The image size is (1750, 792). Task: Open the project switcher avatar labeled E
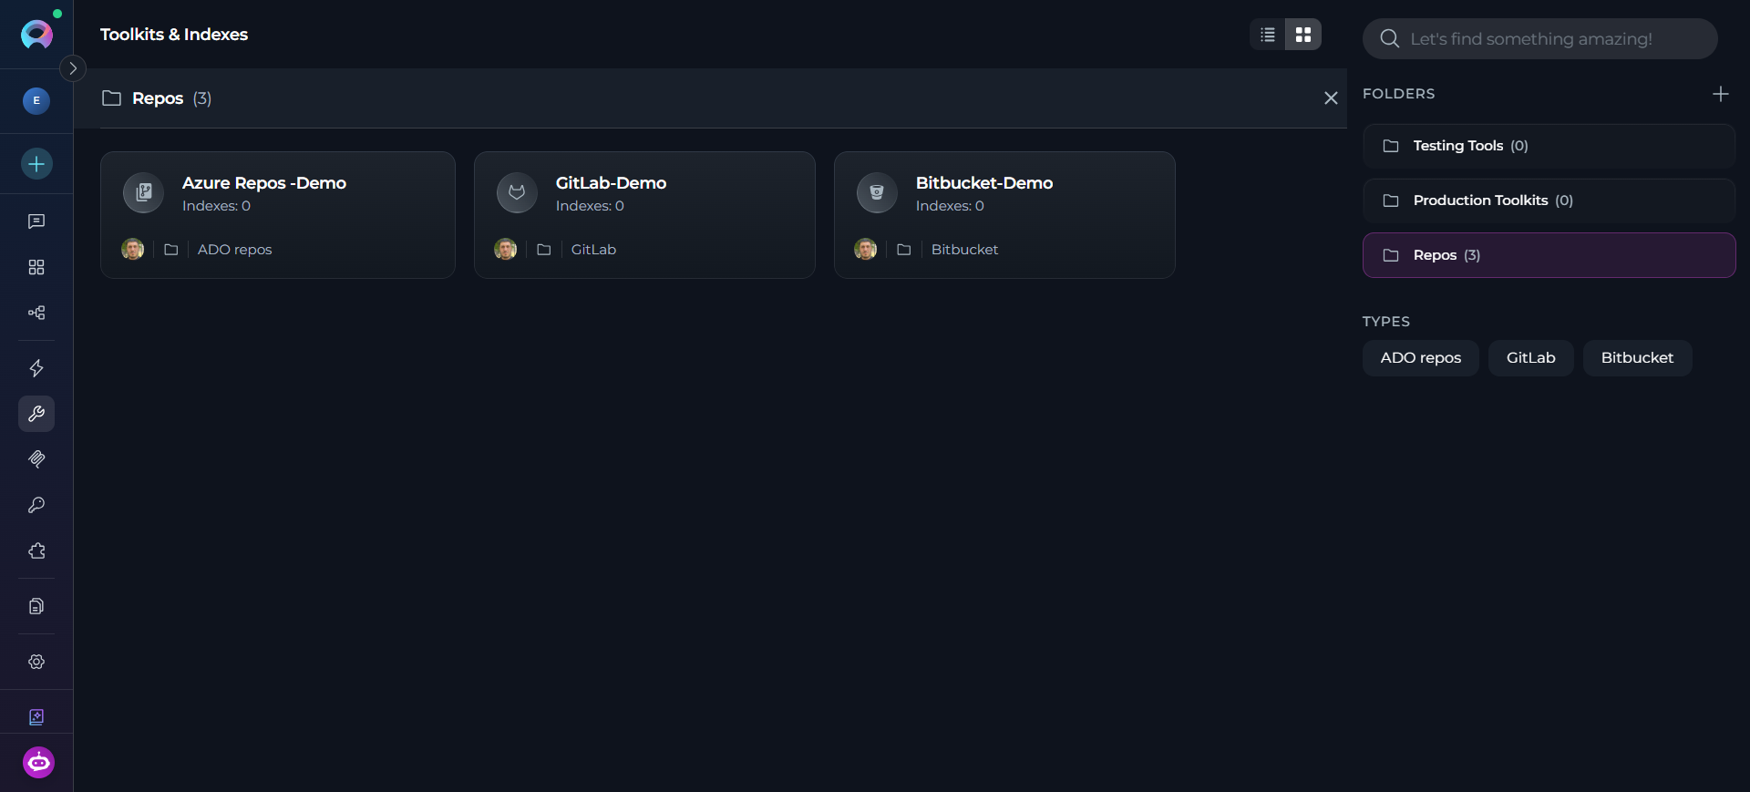pos(36,100)
